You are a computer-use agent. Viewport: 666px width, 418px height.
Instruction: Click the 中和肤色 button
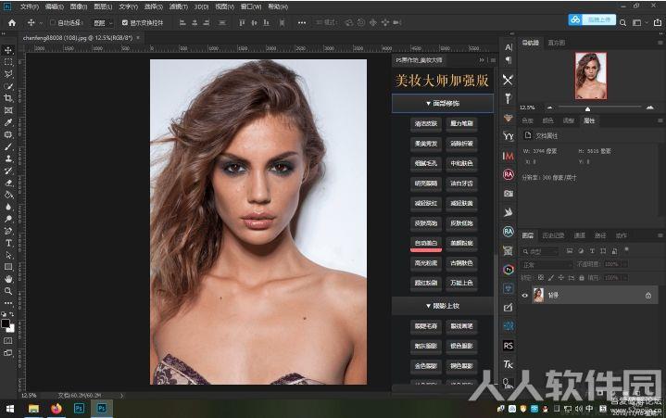[x=461, y=163]
